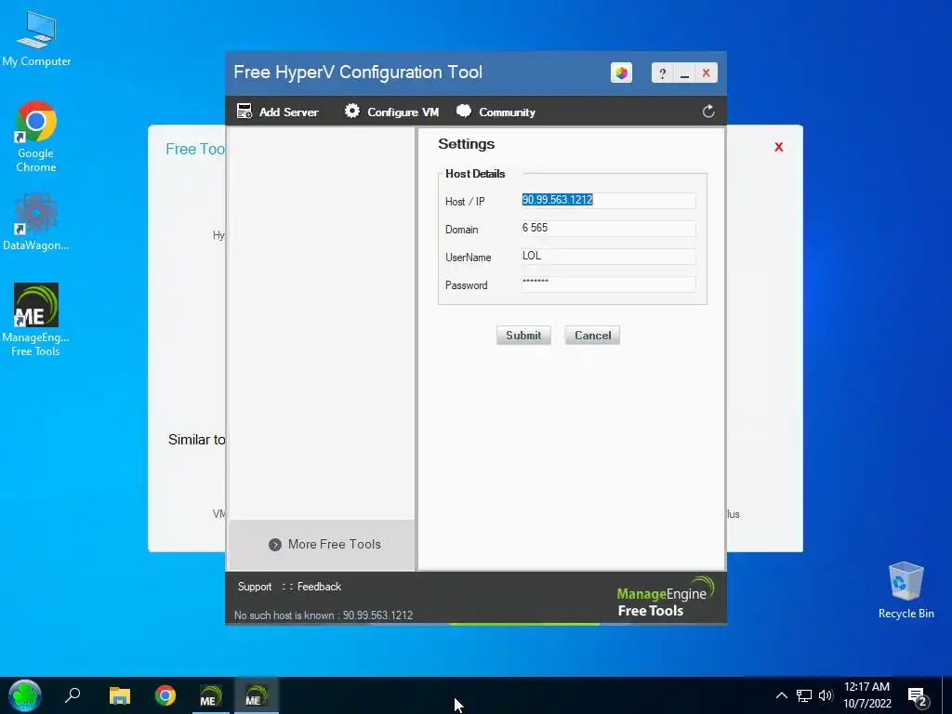Close the HyperV Configuration Tool window
Screen dimensions: 952x714
[x=707, y=73]
